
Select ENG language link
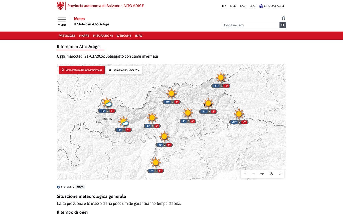(x=252, y=6)
